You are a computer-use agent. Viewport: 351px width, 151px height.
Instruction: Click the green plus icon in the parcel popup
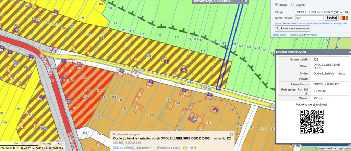[x=185, y=148]
